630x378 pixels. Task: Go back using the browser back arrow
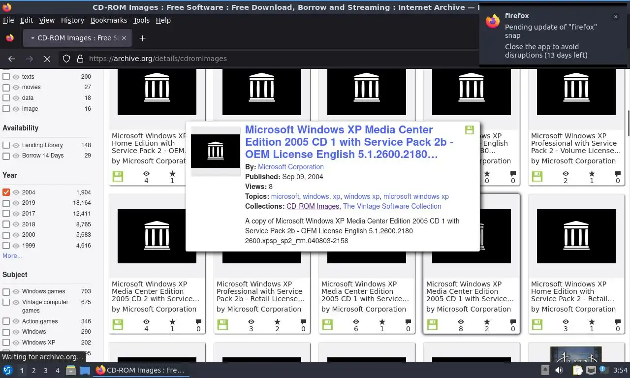pyautogui.click(x=12, y=59)
